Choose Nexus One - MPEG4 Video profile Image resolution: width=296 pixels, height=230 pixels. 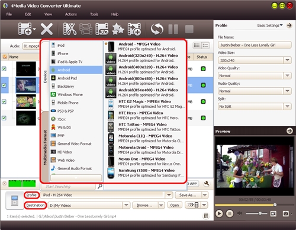coord(145,161)
